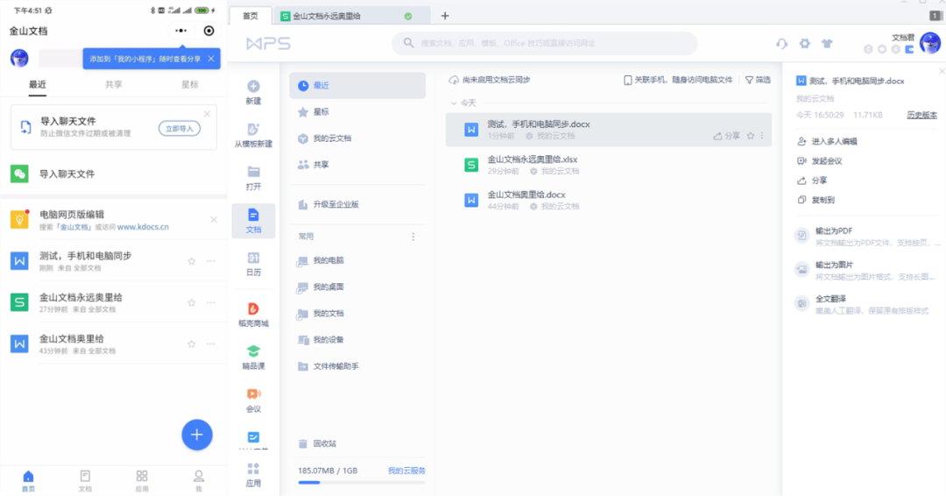Screen dimensions: 946x496
Task: Select the 文档 icon in WPS sidebar
Action: (x=253, y=221)
